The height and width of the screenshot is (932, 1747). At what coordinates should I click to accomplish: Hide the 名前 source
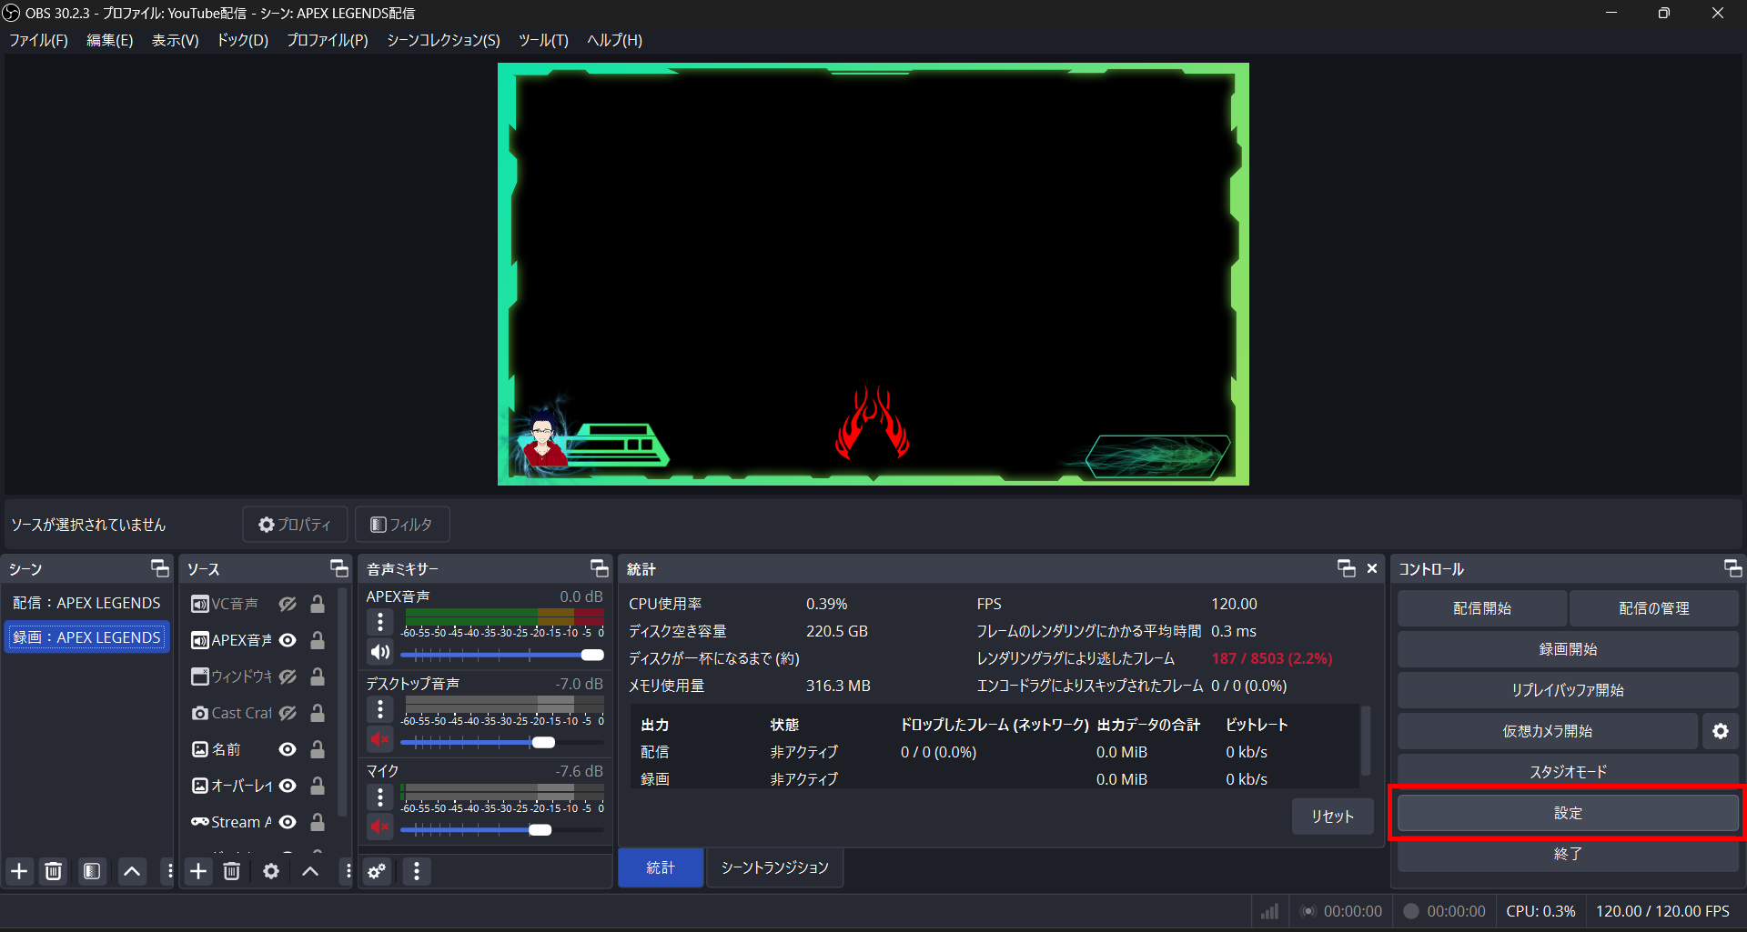pos(288,749)
